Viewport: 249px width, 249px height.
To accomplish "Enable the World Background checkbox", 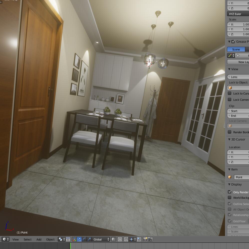I will click(230, 197).
